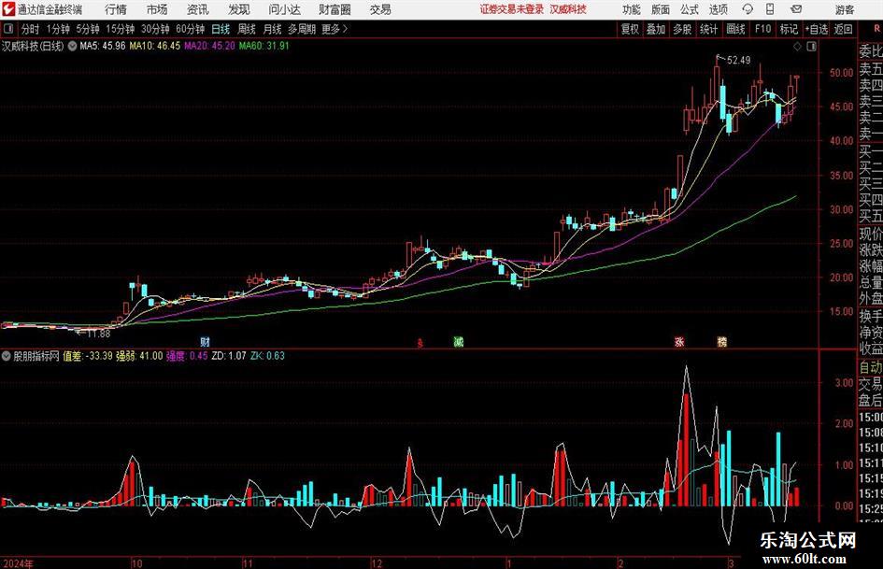Open the 版面 menu

pyautogui.click(x=660, y=9)
